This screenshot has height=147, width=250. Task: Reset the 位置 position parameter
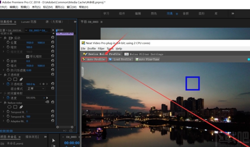click(x=53, y=43)
